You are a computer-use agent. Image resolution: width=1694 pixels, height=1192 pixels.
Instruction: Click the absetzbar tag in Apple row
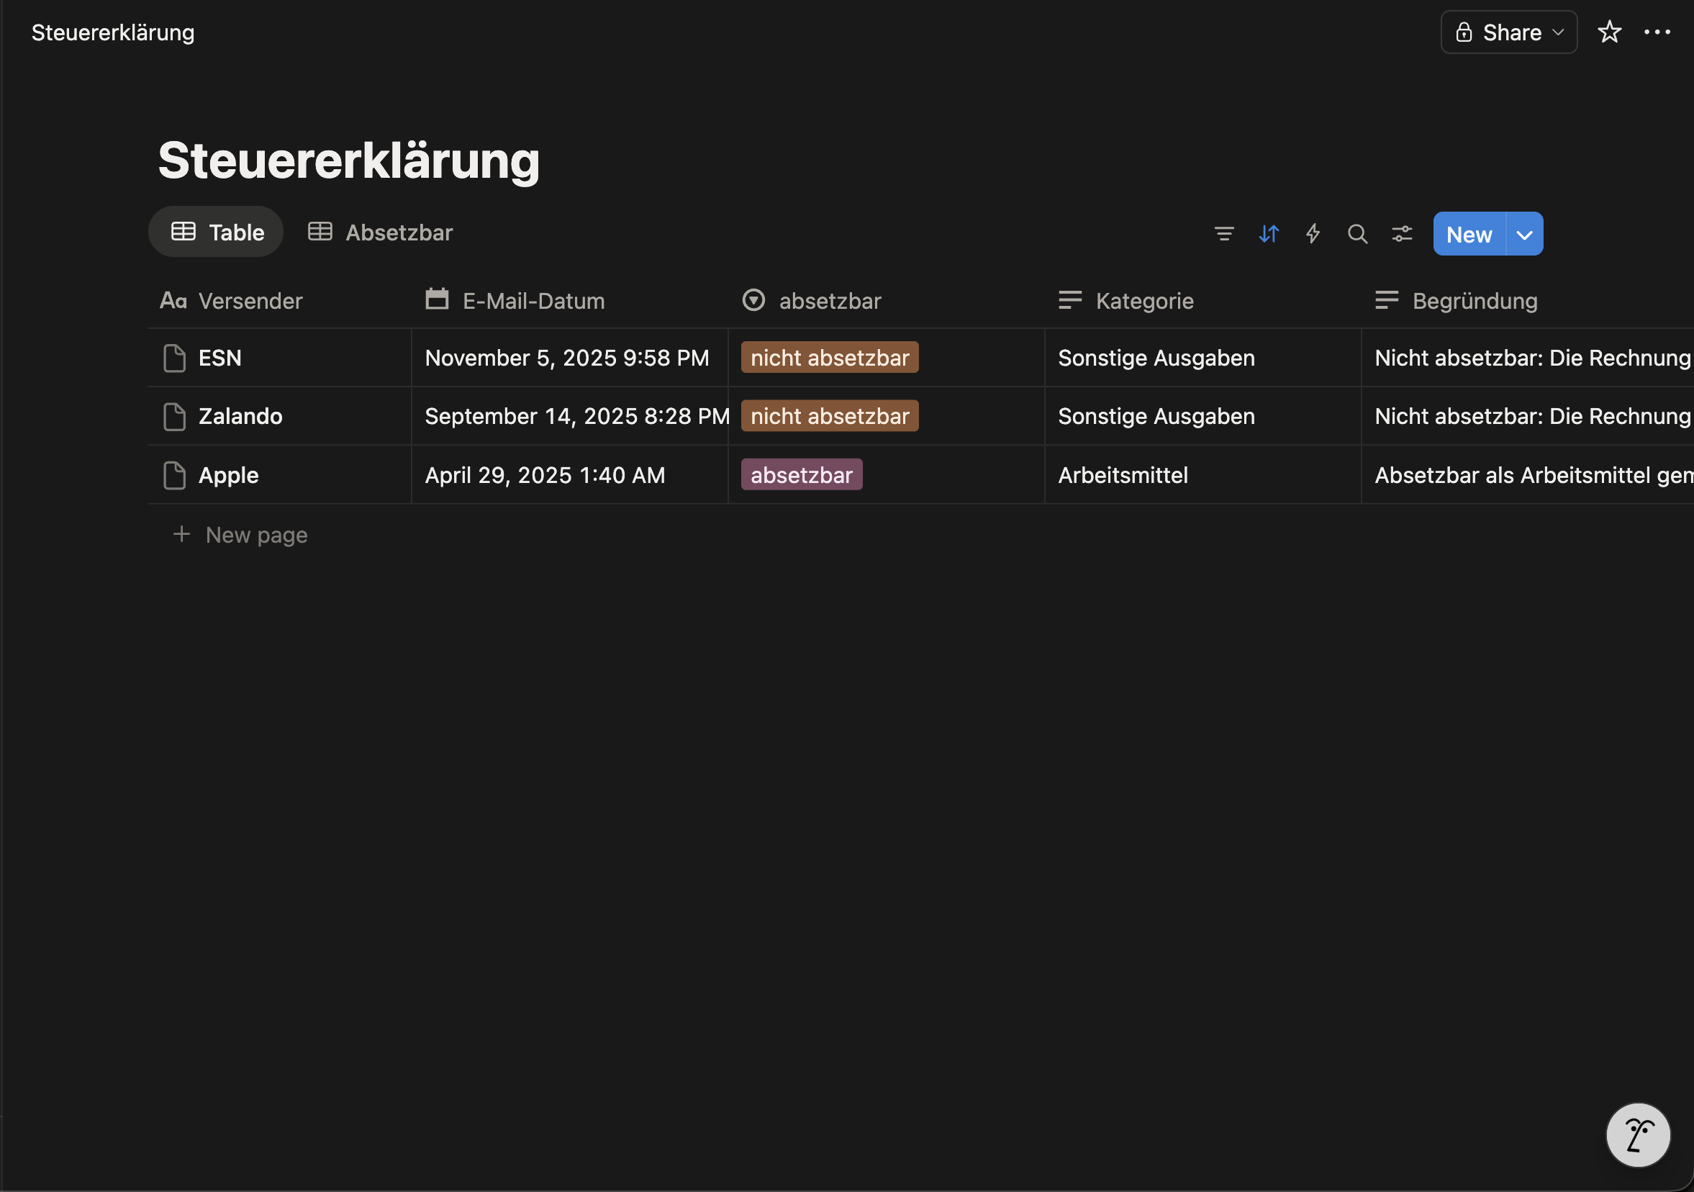click(x=801, y=474)
